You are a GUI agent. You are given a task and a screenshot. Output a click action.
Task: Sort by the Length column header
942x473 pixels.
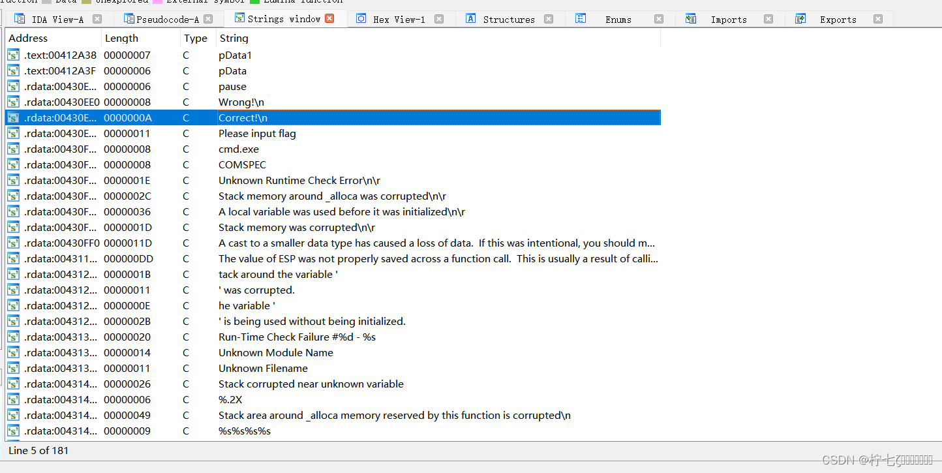click(121, 38)
